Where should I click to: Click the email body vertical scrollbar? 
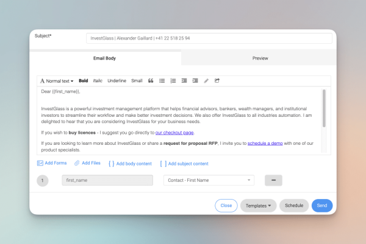(x=324, y=108)
